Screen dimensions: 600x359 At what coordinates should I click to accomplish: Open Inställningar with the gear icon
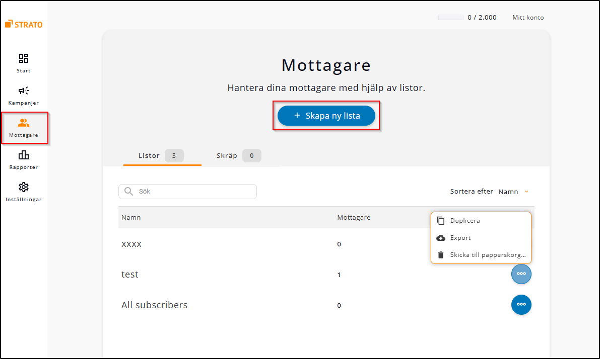(x=23, y=187)
